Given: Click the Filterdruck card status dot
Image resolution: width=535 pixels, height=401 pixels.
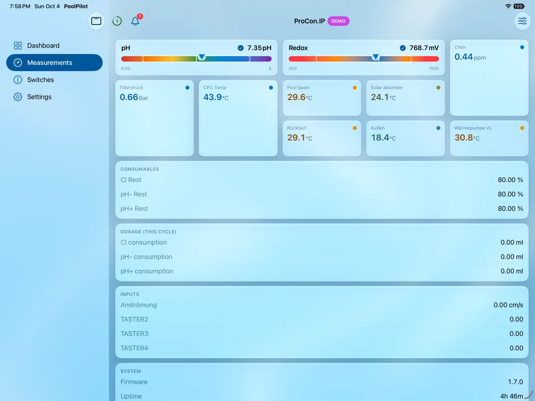Looking at the screenshot, I should coord(187,88).
